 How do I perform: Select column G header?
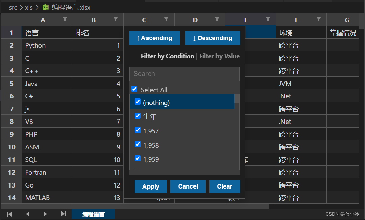tap(343, 20)
